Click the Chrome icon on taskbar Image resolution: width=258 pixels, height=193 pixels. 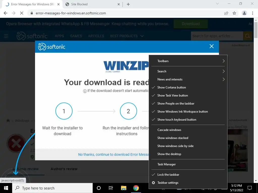point(136,188)
